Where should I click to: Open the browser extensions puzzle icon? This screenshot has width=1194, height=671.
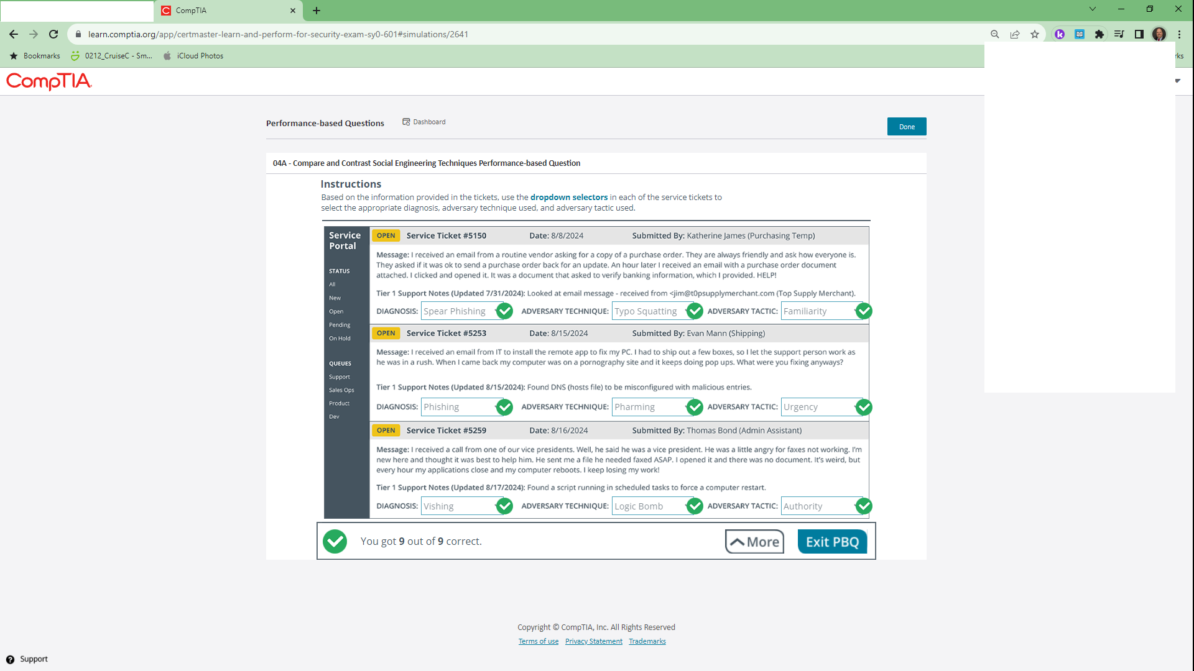coord(1099,34)
